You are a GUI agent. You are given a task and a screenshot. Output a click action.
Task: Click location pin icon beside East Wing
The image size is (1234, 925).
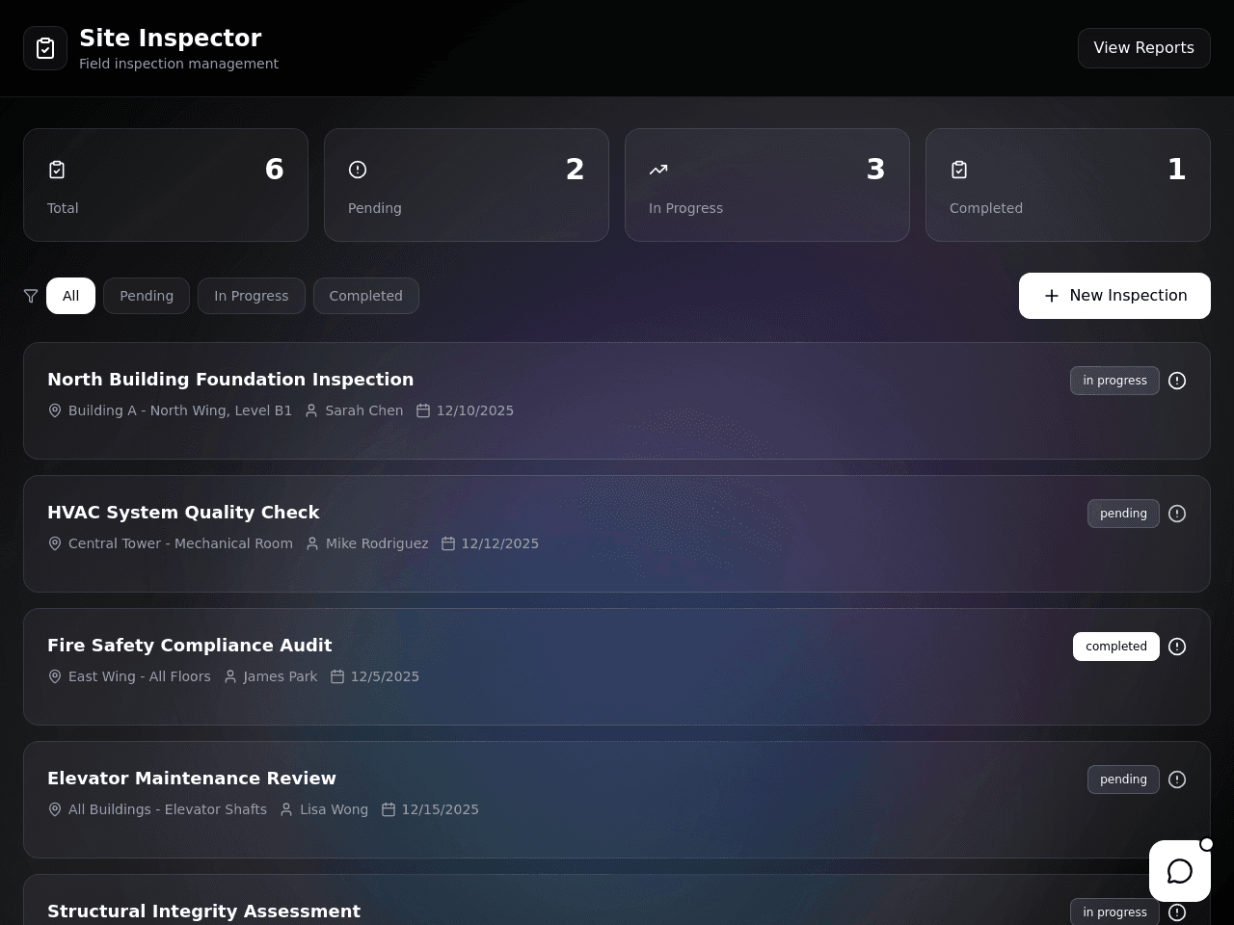click(55, 676)
